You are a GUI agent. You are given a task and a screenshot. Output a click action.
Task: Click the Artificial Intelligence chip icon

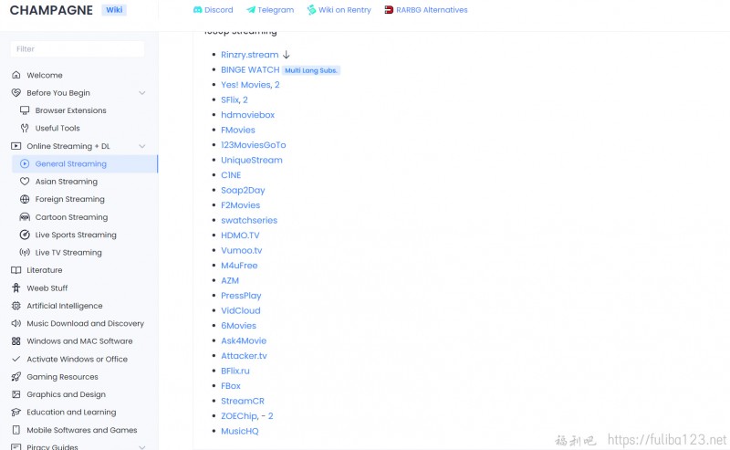tap(16, 306)
